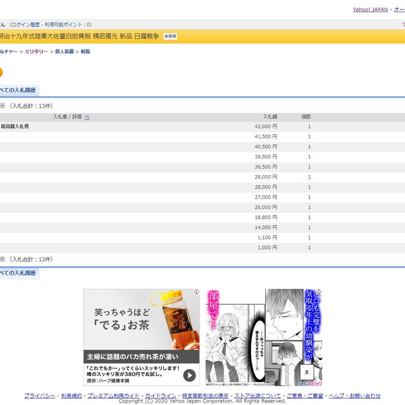Open the Yahoo! JAPAN link

tap(370, 10)
